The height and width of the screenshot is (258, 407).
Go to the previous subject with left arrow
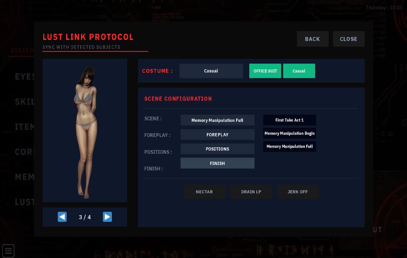pos(62,217)
